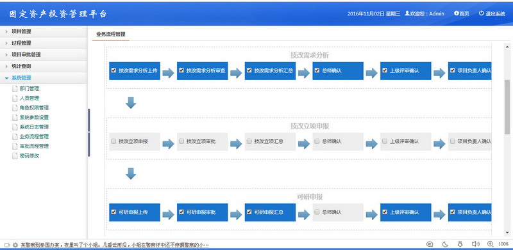Check the 技改立项申报 step checkbox
Screen dimensions: 513x250
pyautogui.click(x=114, y=141)
